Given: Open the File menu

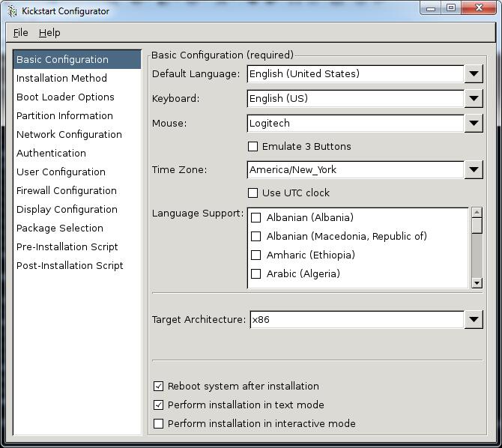Looking at the screenshot, I should [20, 32].
